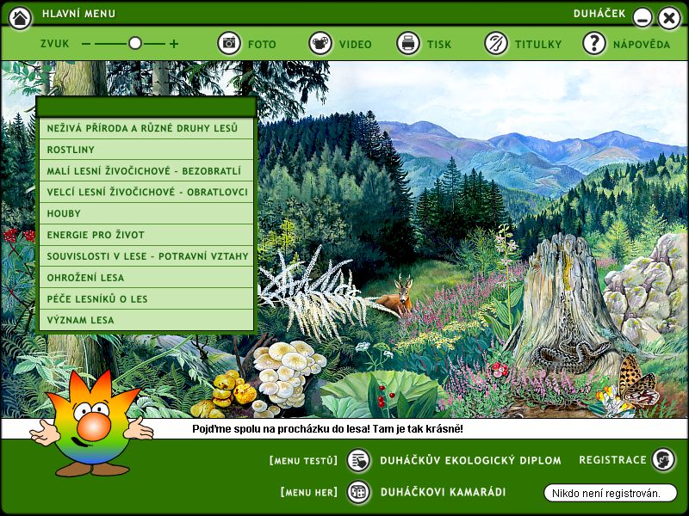Click the viper snake by the stump
Image resolution: width=689 pixels, height=516 pixels.
[569, 353]
